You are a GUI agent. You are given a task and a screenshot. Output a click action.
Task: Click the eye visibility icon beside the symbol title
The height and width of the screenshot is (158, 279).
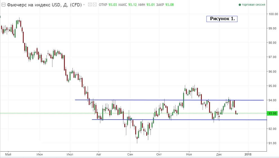(x=90, y=5)
